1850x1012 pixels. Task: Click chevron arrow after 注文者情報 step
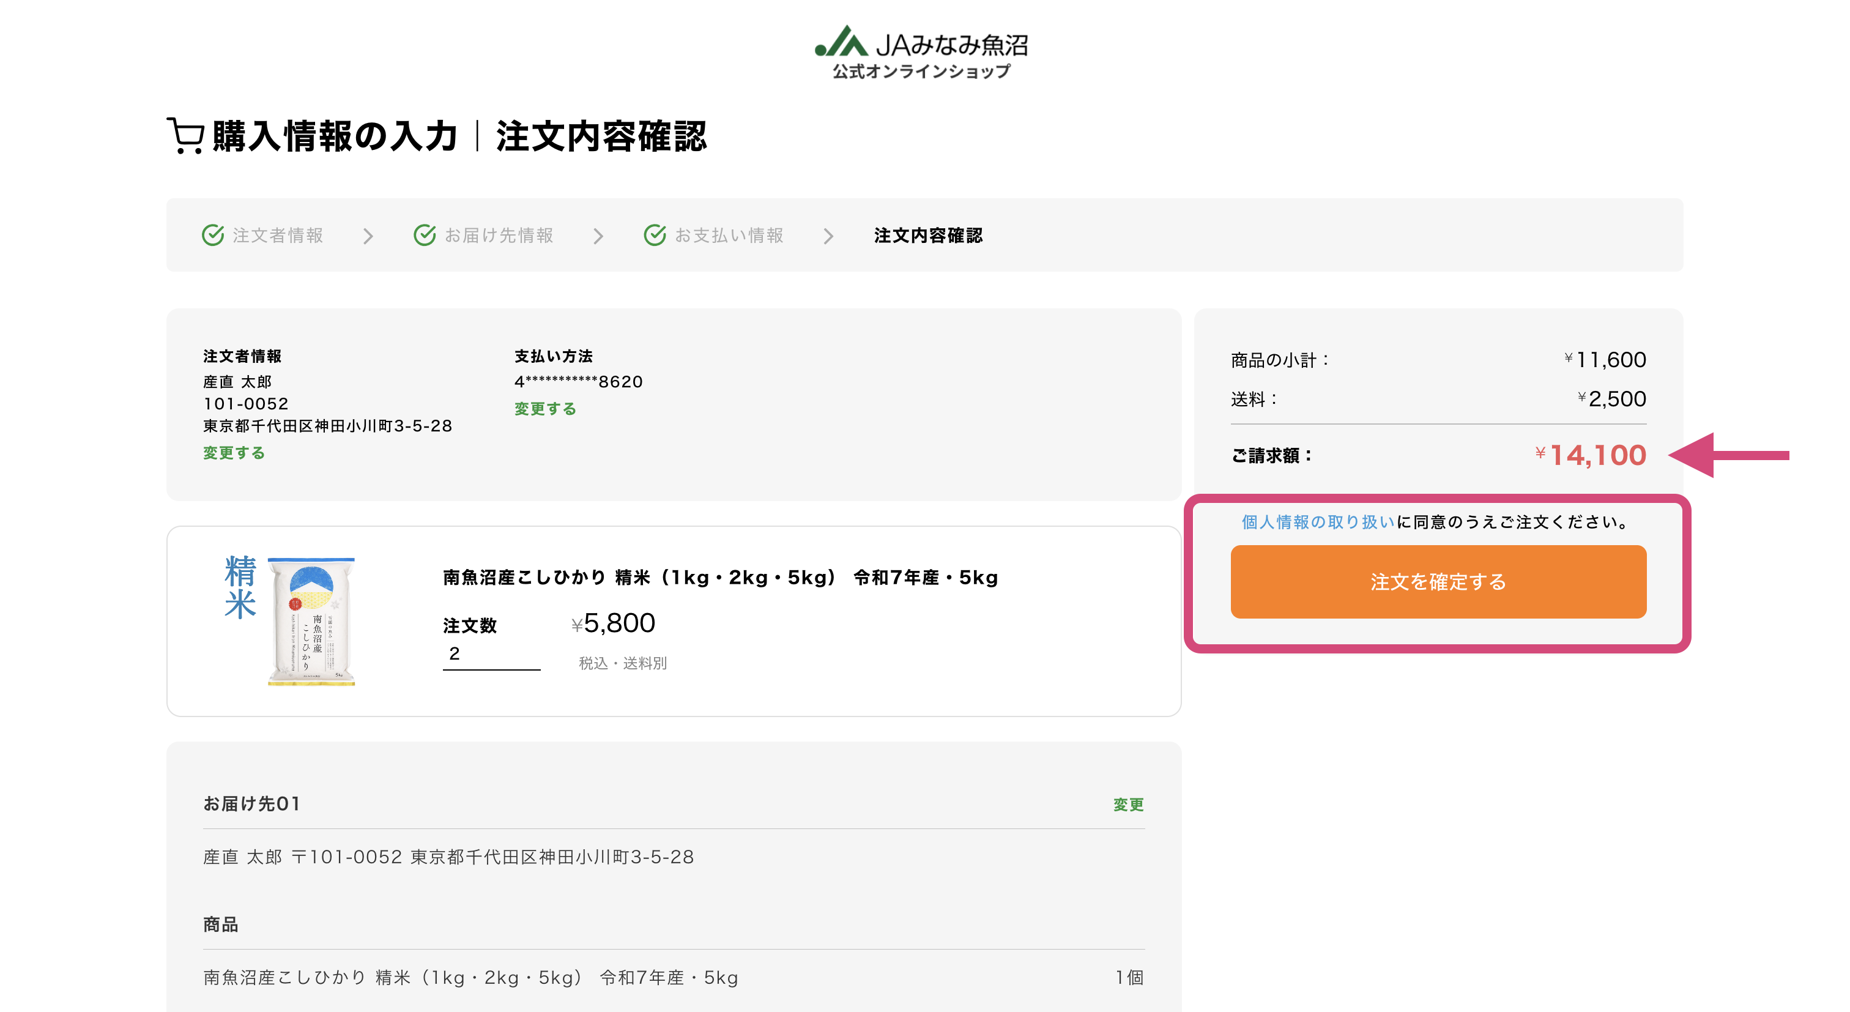(368, 236)
